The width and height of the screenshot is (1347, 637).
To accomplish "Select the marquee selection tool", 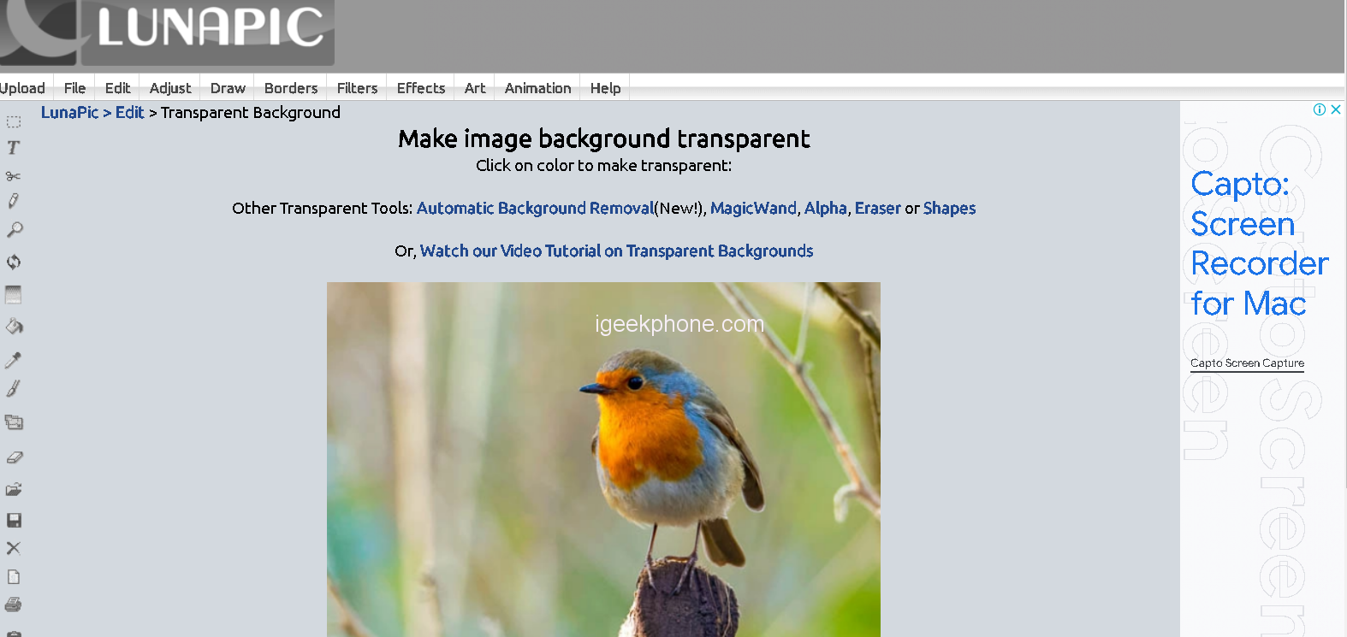I will click(14, 121).
